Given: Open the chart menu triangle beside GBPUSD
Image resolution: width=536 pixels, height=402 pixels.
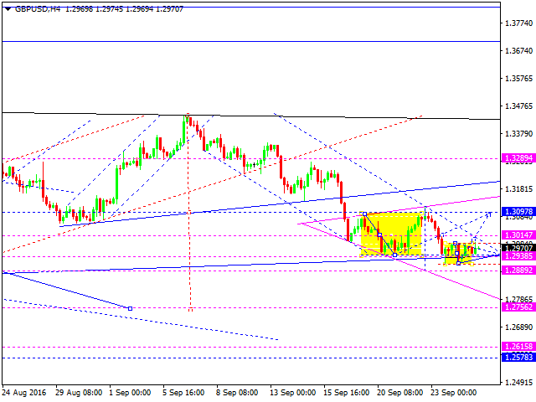Looking at the screenshot, I should (x=8, y=9).
